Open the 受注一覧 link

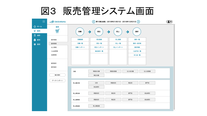tap(99, 44)
